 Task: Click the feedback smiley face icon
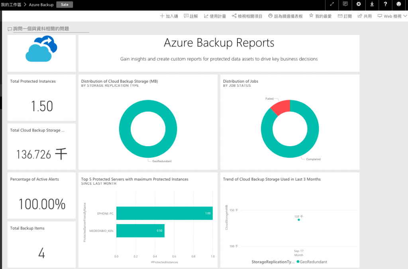[399, 4]
